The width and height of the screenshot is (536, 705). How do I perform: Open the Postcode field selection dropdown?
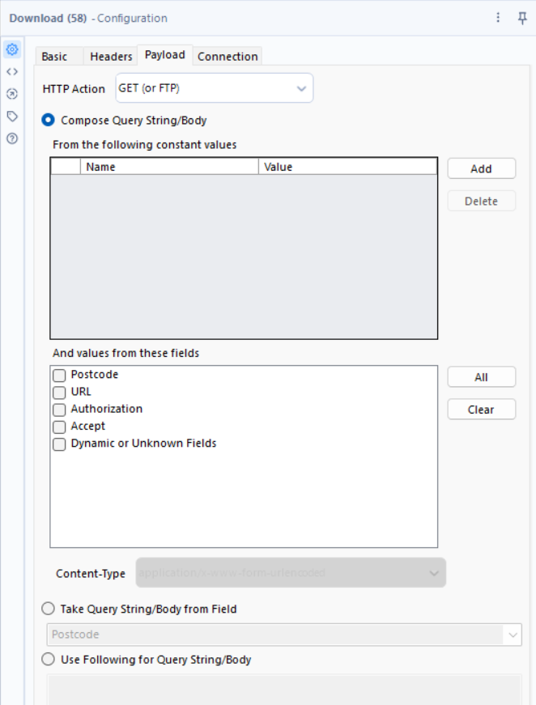coord(283,635)
